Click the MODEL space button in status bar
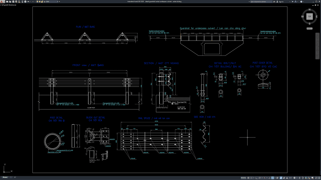Viewport: 321px width, 180px height. tap(243, 178)
